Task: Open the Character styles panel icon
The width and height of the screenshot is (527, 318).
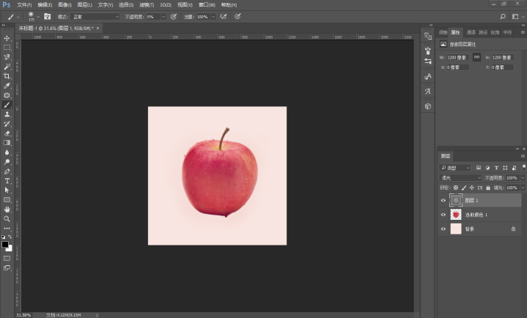Action: (428, 77)
